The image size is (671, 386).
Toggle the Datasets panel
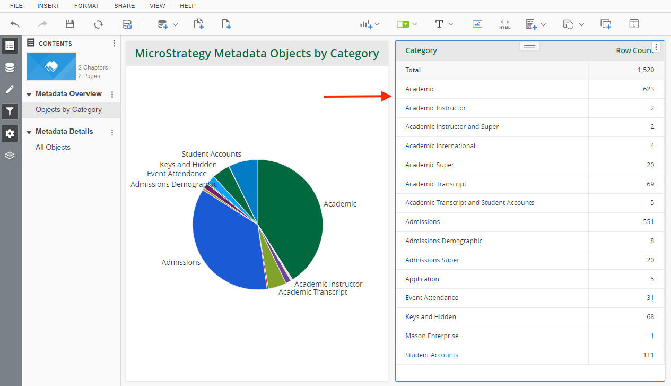coord(10,67)
